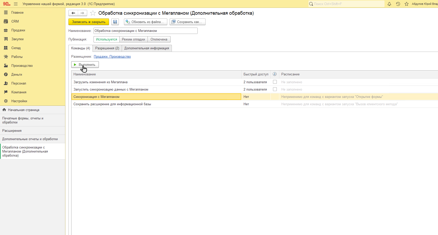Set publication to Используется
Image resolution: width=438 pixels, height=235 pixels.
pyautogui.click(x=106, y=39)
